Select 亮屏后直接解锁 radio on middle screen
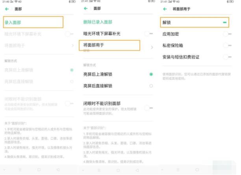The width and height of the screenshot is (241, 175). coord(151,86)
